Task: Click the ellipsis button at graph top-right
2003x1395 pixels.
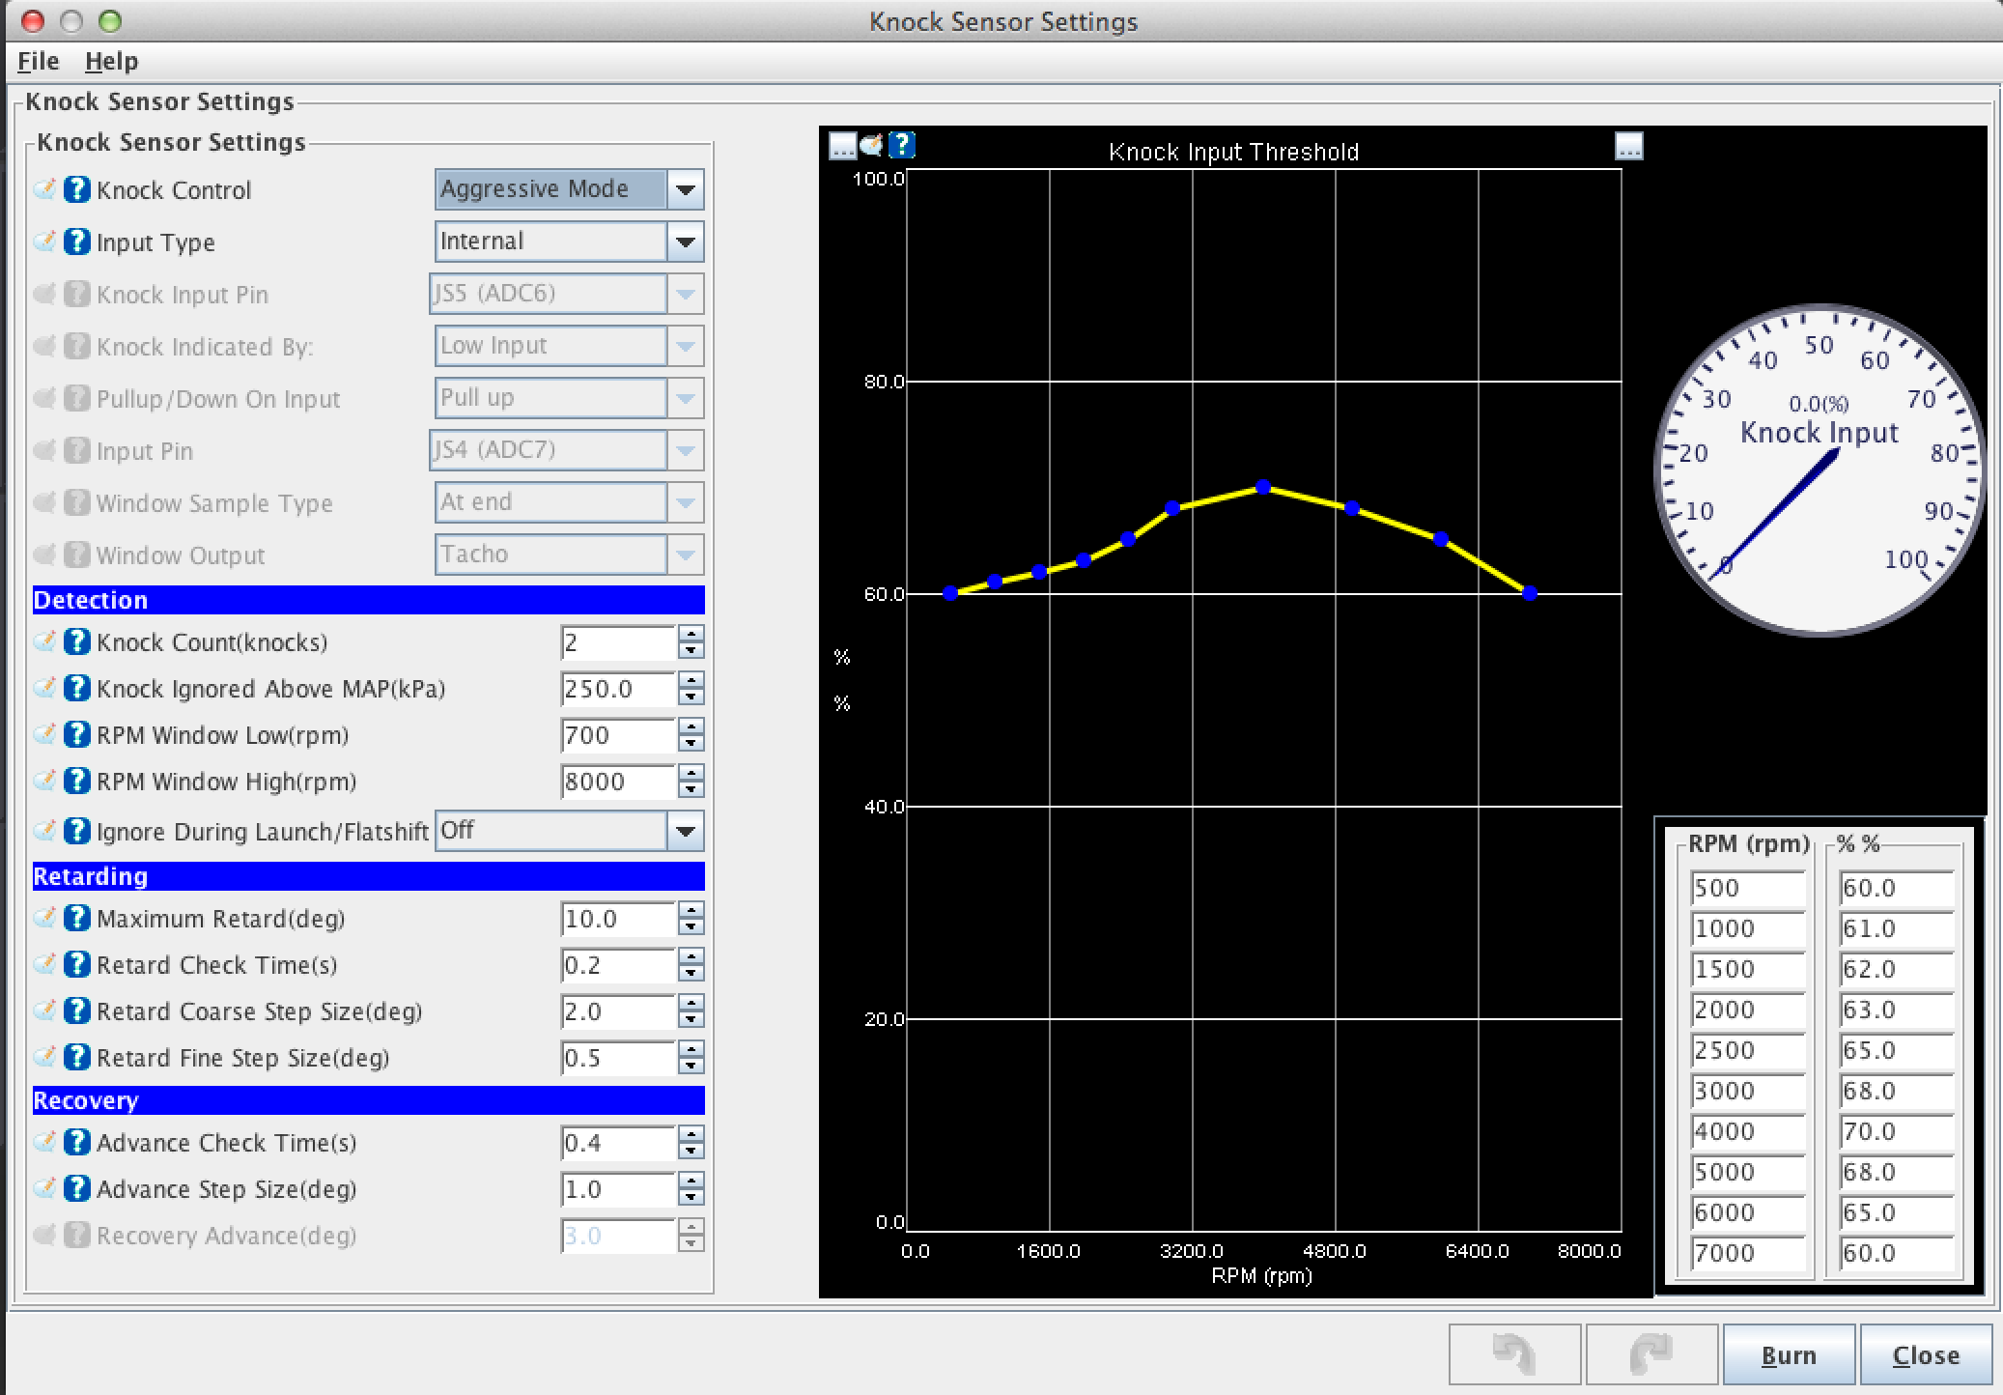Action: (1628, 147)
